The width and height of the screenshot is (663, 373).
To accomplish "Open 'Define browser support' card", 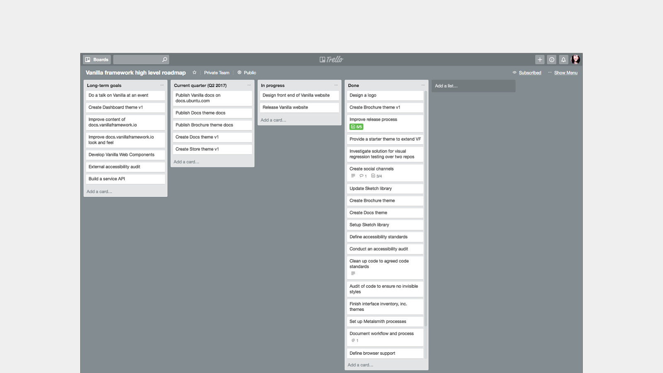I will [385, 354].
